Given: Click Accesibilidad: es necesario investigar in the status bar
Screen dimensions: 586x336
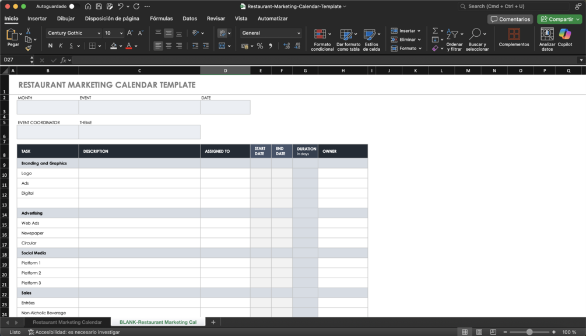Looking at the screenshot, I should [x=74, y=332].
